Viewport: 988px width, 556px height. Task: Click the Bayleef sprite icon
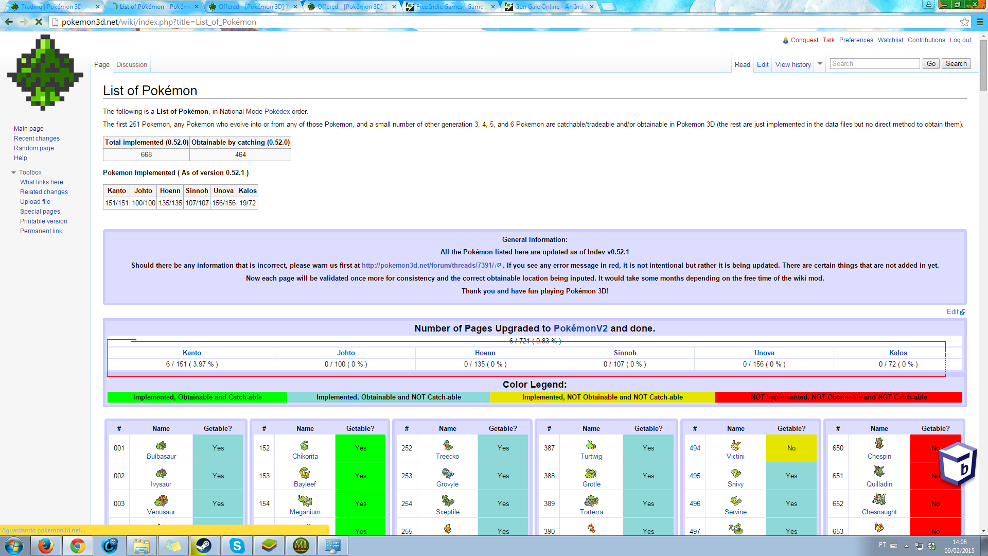click(305, 473)
